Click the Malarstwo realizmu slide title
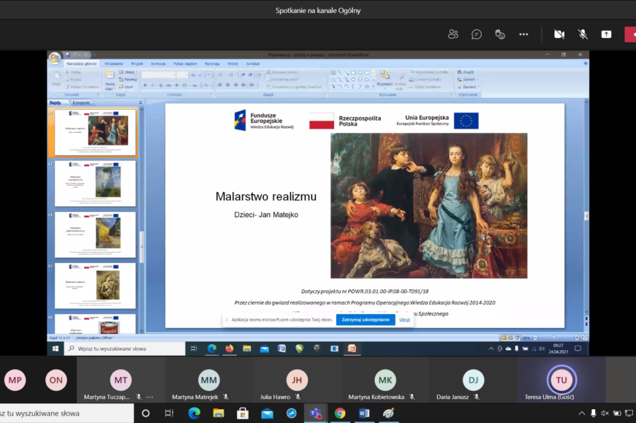This screenshot has width=636, height=423. pyautogui.click(x=266, y=197)
